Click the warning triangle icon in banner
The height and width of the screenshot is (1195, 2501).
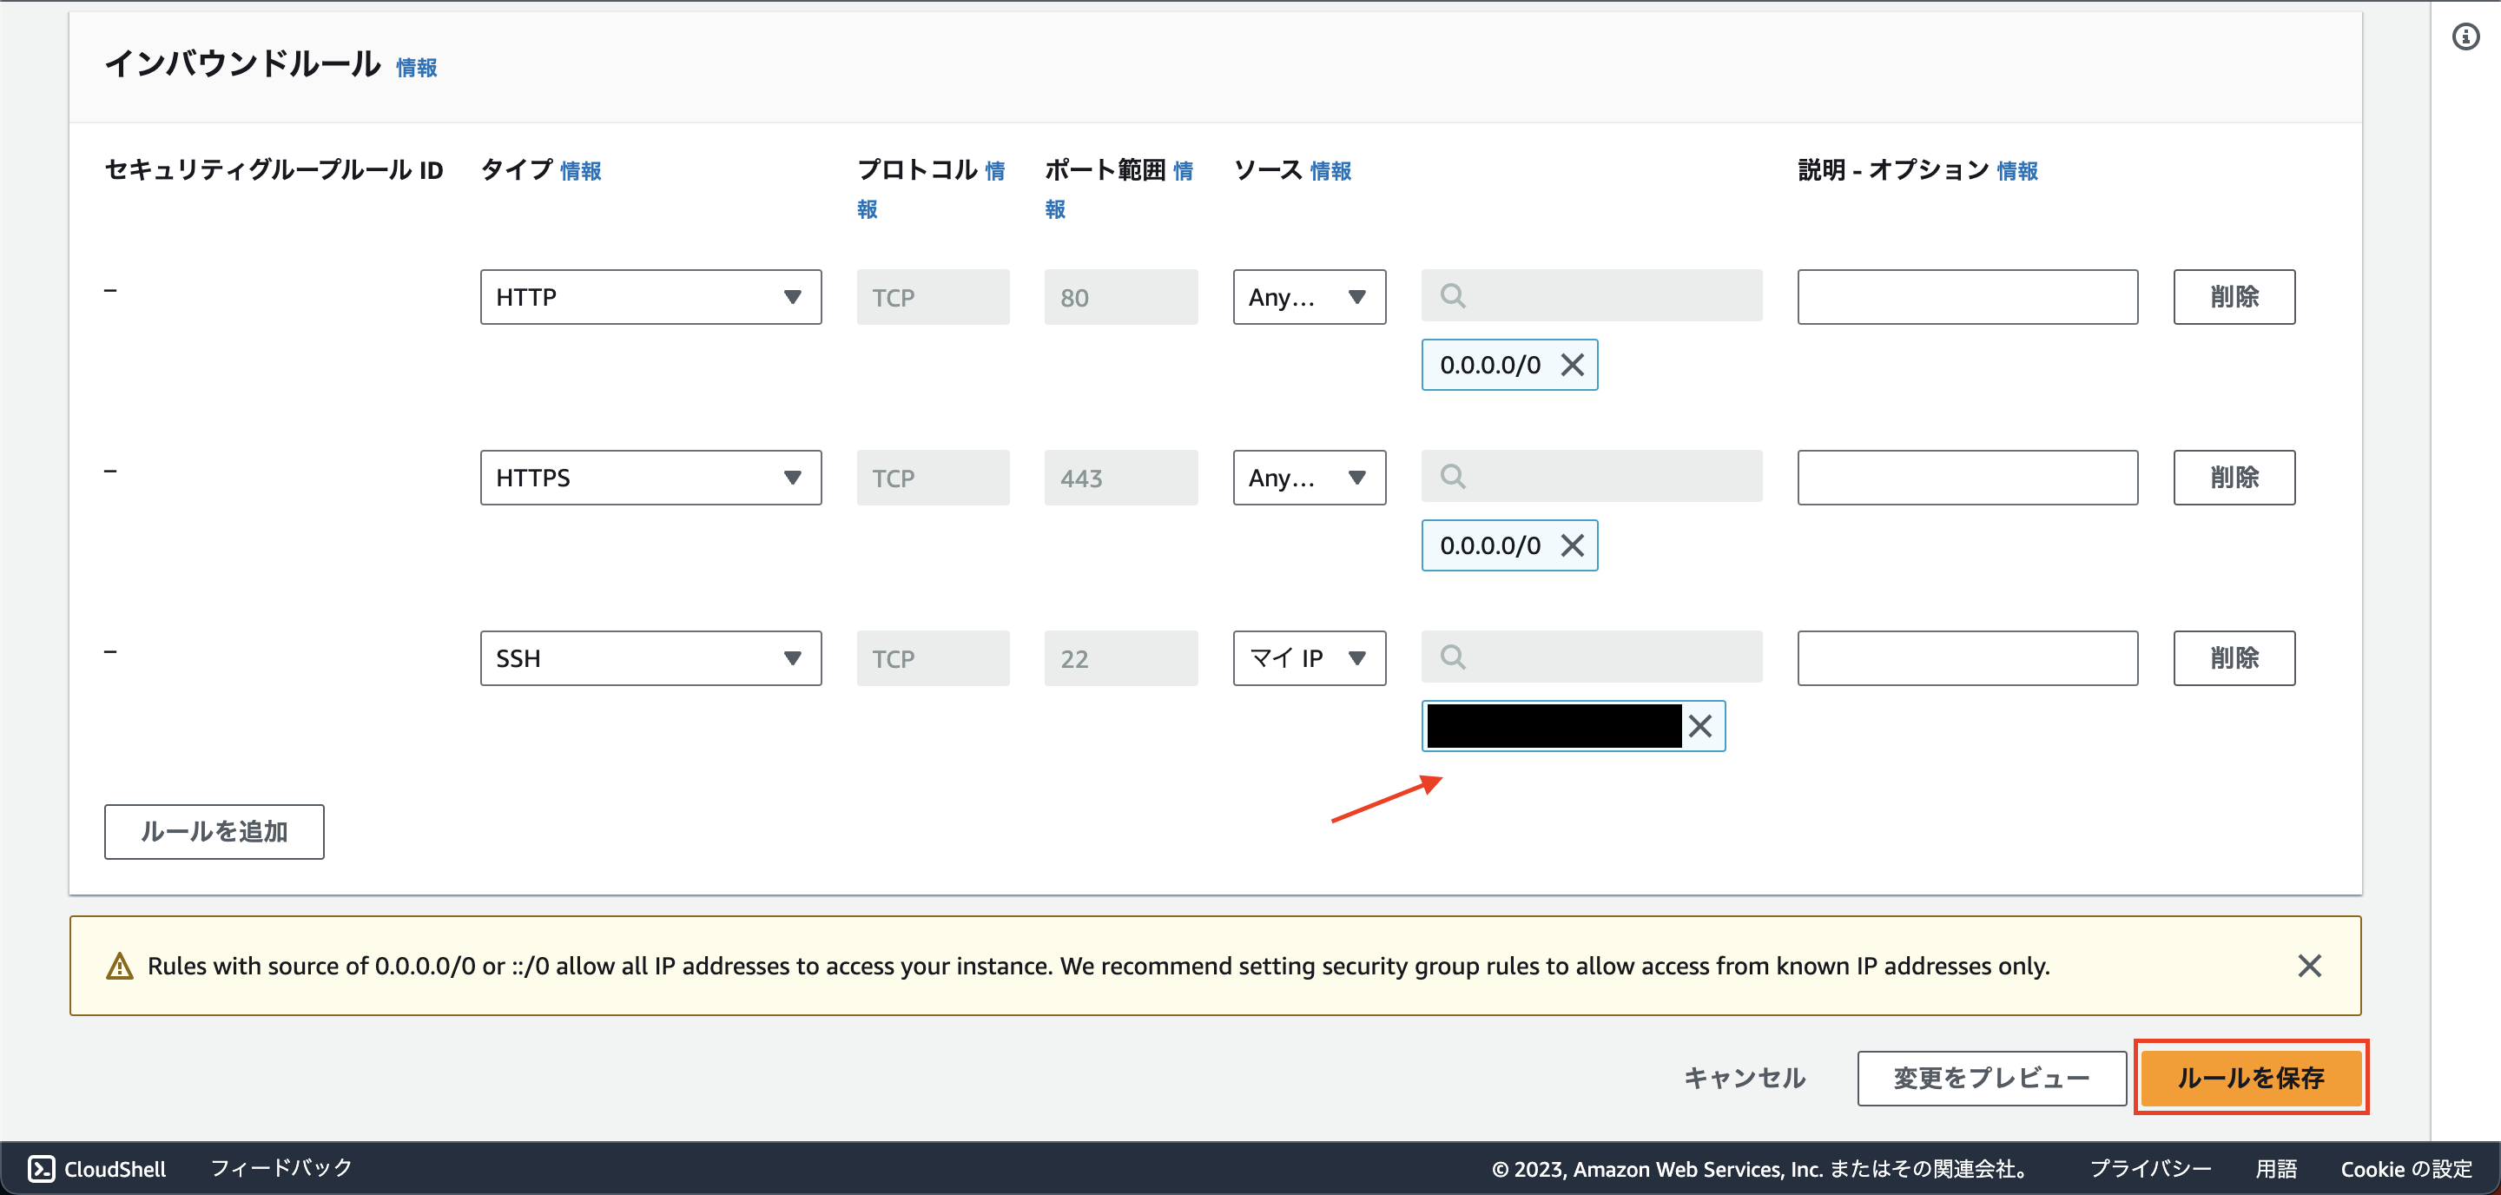pos(120,967)
